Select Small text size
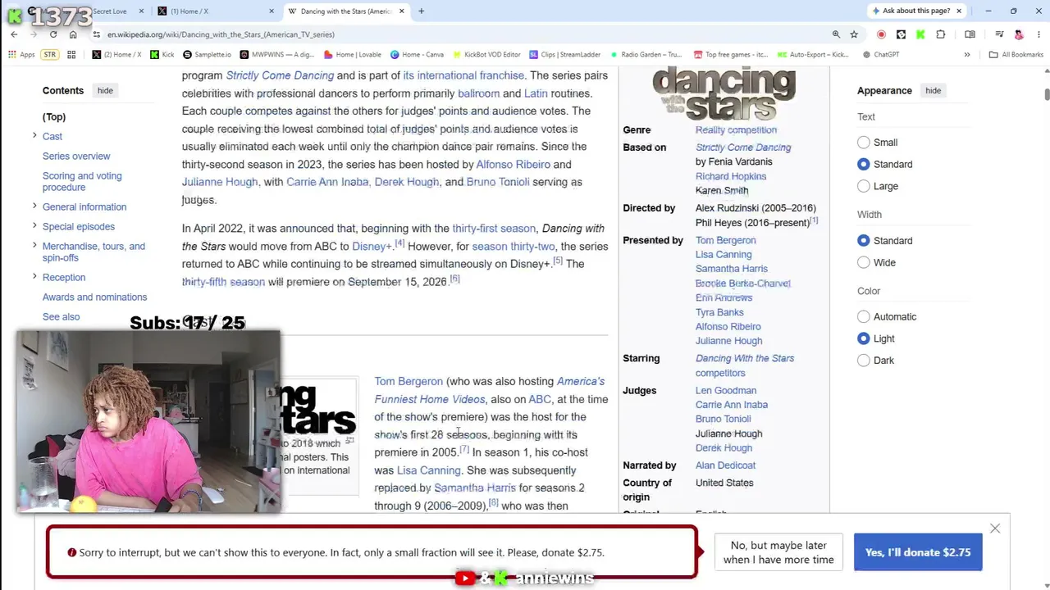Image resolution: width=1050 pixels, height=590 pixels. click(x=864, y=143)
